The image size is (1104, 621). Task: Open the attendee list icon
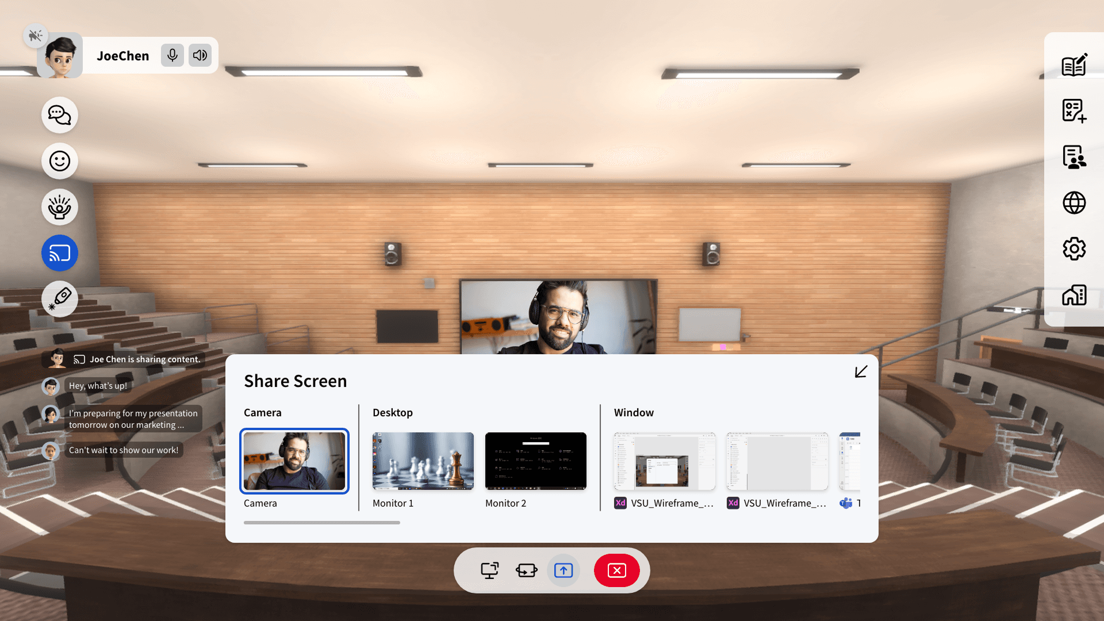(1074, 157)
